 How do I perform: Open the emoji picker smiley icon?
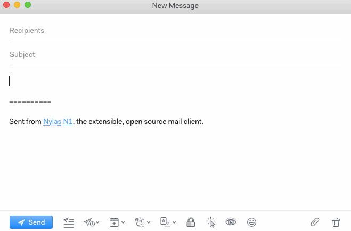pos(252,222)
